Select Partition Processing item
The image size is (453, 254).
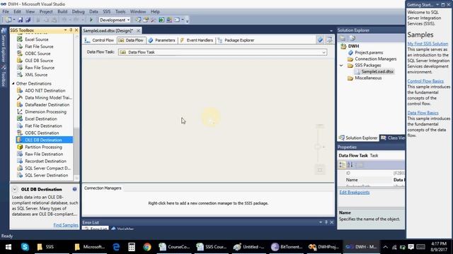pyautogui.click(x=43, y=147)
